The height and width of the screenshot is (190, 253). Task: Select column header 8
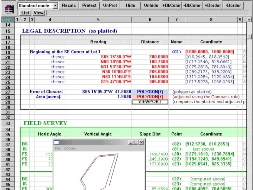211,20
